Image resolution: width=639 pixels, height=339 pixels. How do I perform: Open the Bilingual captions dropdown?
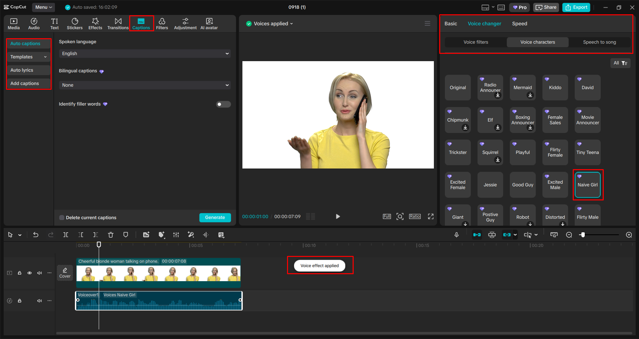tap(145, 85)
